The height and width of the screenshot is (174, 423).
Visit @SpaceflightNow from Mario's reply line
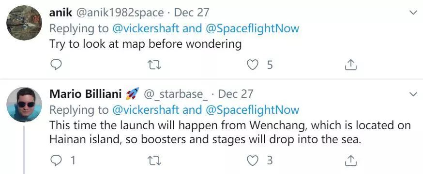point(253,111)
